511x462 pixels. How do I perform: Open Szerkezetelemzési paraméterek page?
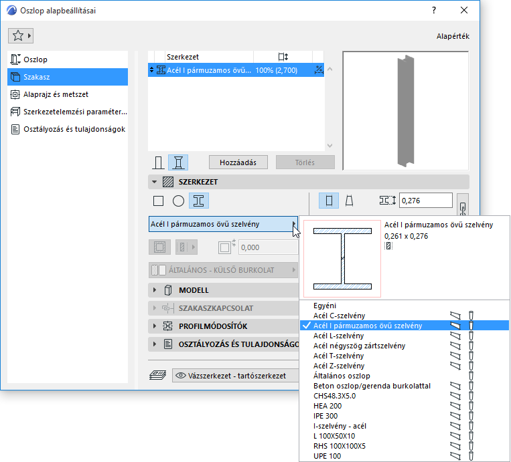pos(68,112)
